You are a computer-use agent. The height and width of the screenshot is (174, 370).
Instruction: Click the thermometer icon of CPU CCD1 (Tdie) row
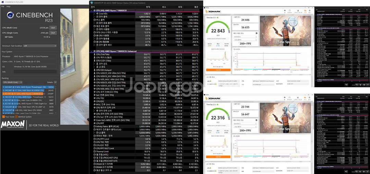[x=95, y=61]
